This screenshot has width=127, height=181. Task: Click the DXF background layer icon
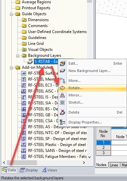pos(30,61)
